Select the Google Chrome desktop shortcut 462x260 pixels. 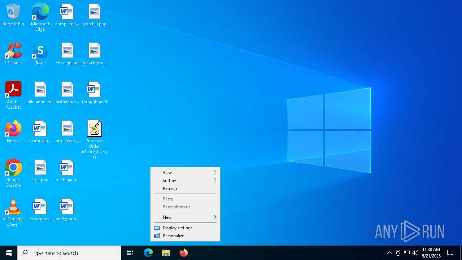(13, 173)
